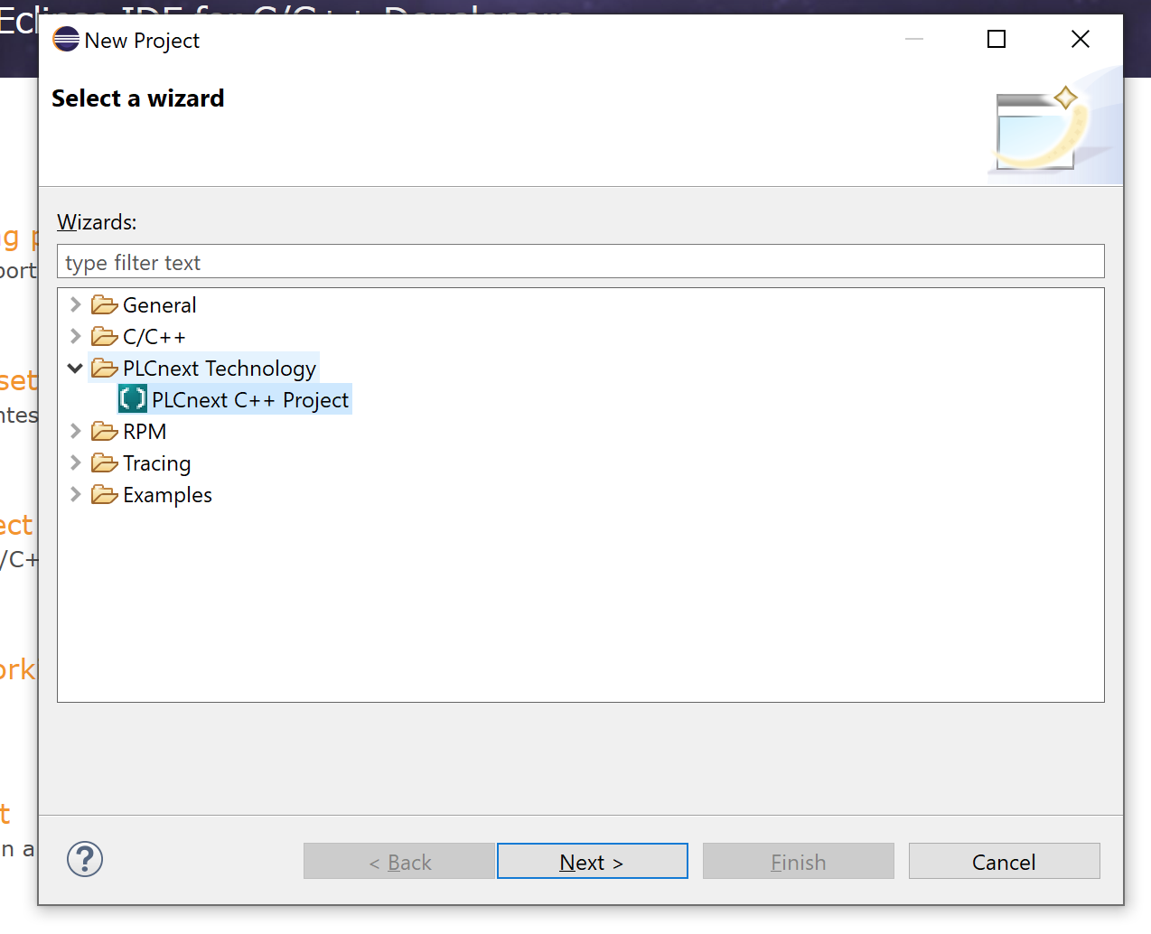Expand the RPM category

(76, 431)
